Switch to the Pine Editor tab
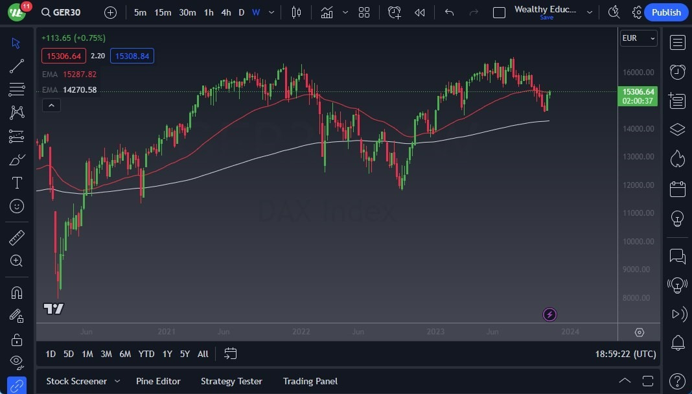 coord(158,381)
